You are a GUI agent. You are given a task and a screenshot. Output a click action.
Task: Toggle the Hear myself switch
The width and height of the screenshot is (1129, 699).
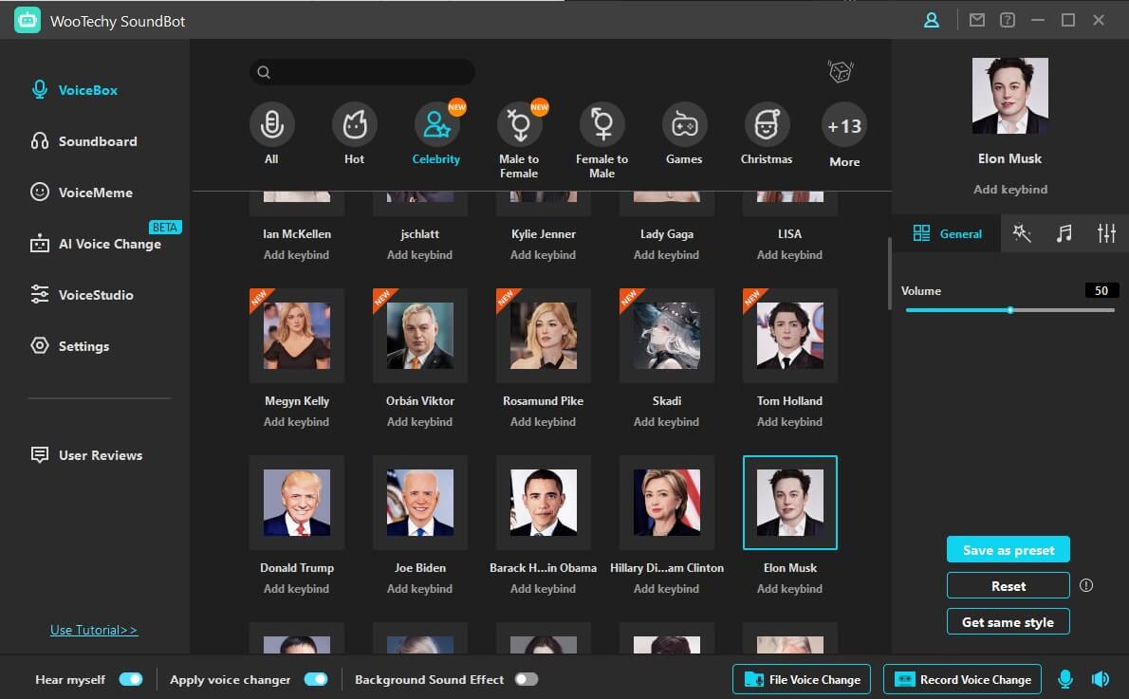click(130, 679)
